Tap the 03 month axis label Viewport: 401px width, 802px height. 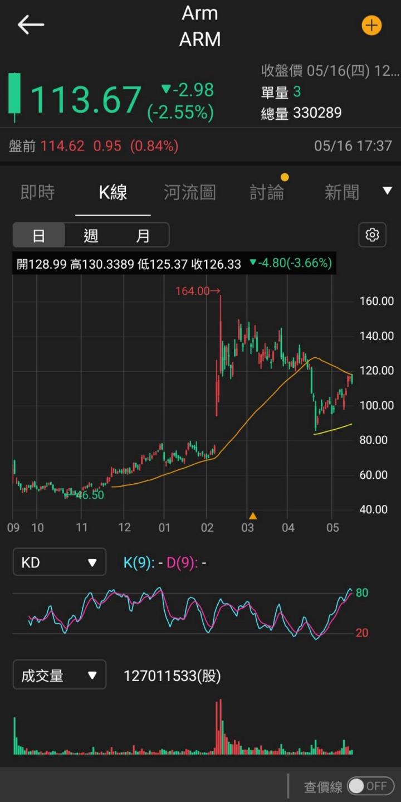point(248,527)
